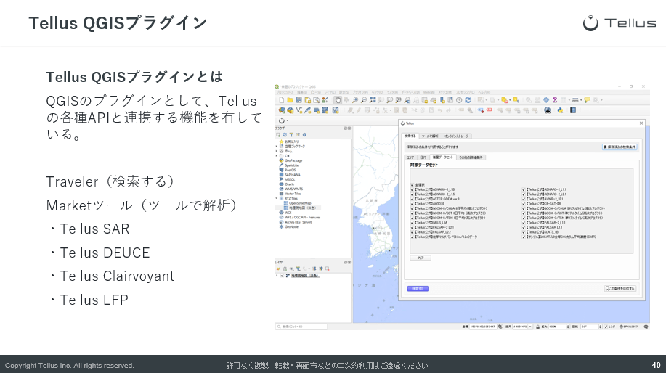This screenshot has height=373, width=666.
Task: Click the status bar messages log icon
Action: (x=646, y=327)
